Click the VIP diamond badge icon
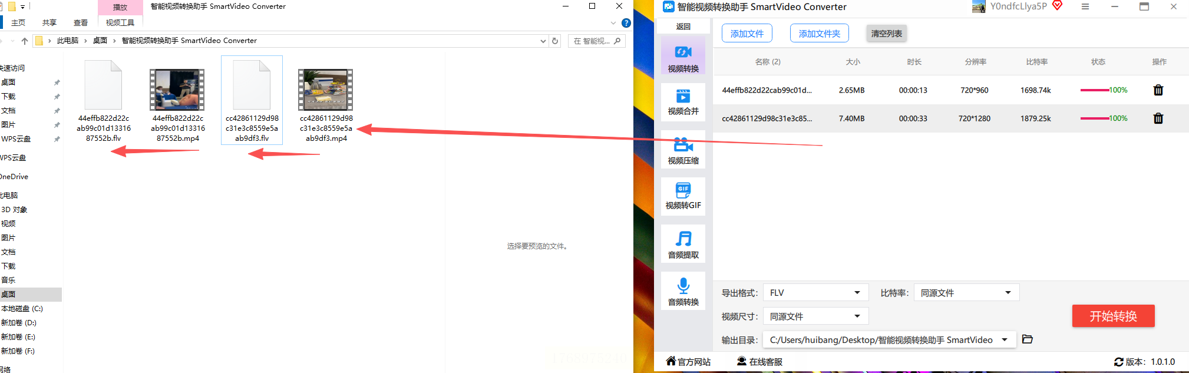Screen dimensions: 1189x373 (x=1058, y=6)
